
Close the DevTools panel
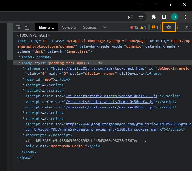(187, 27)
